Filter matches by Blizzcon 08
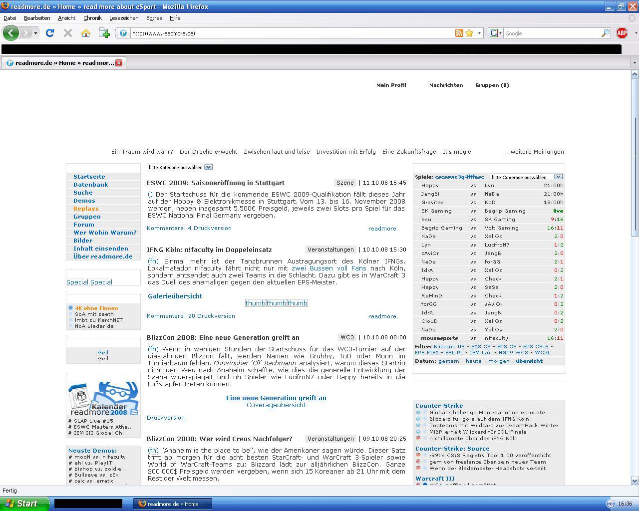Viewport: 639px width, 511px height. pos(449,346)
